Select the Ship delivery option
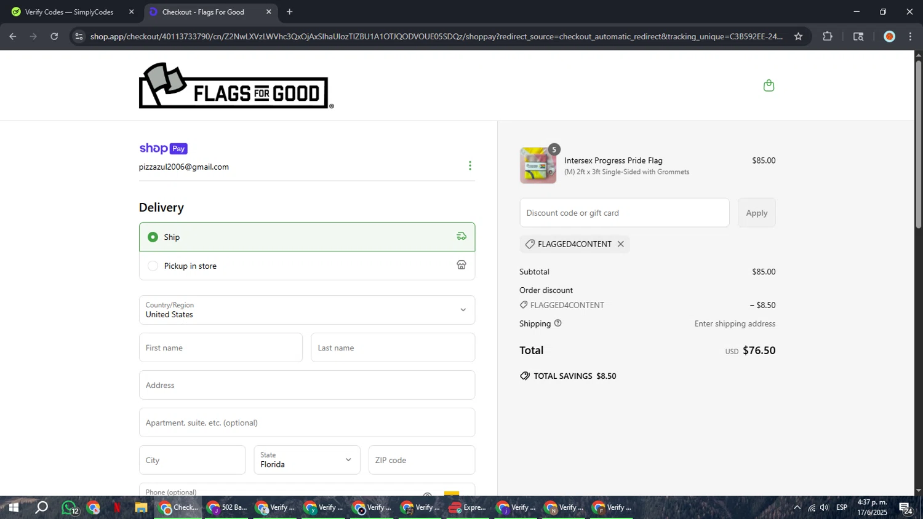This screenshot has width=923, height=519. point(307,237)
